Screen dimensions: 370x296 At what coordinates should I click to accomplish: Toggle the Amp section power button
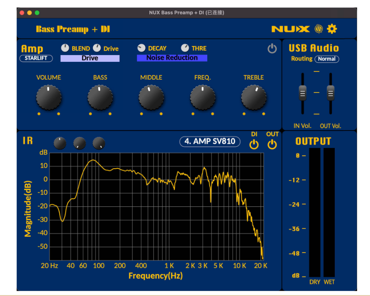272,49
